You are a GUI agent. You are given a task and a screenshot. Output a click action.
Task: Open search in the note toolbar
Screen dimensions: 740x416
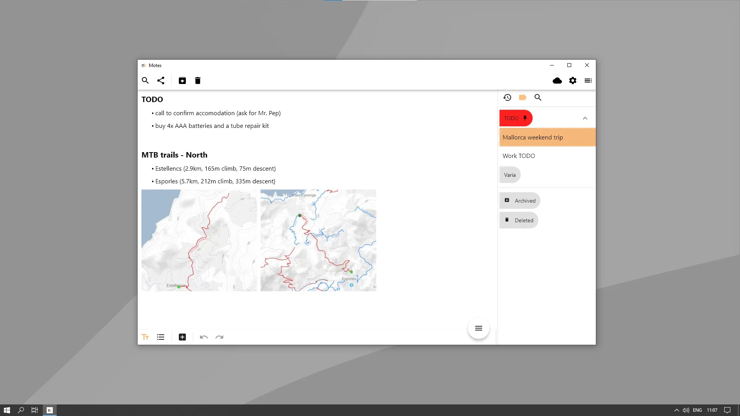click(x=145, y=81)
